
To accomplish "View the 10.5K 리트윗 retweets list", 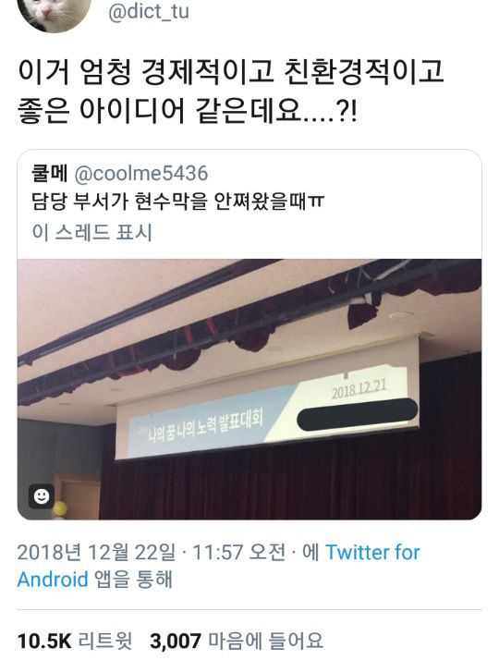I will [x=75, y=641].
